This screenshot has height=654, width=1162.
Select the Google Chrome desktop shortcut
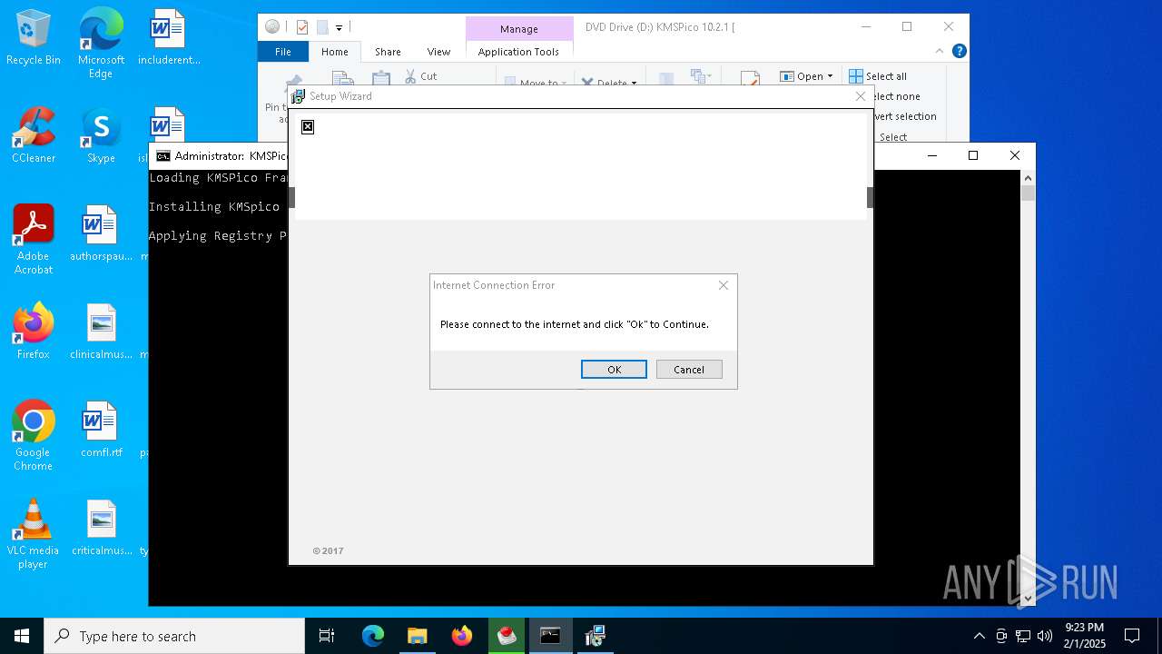point(34,435)
